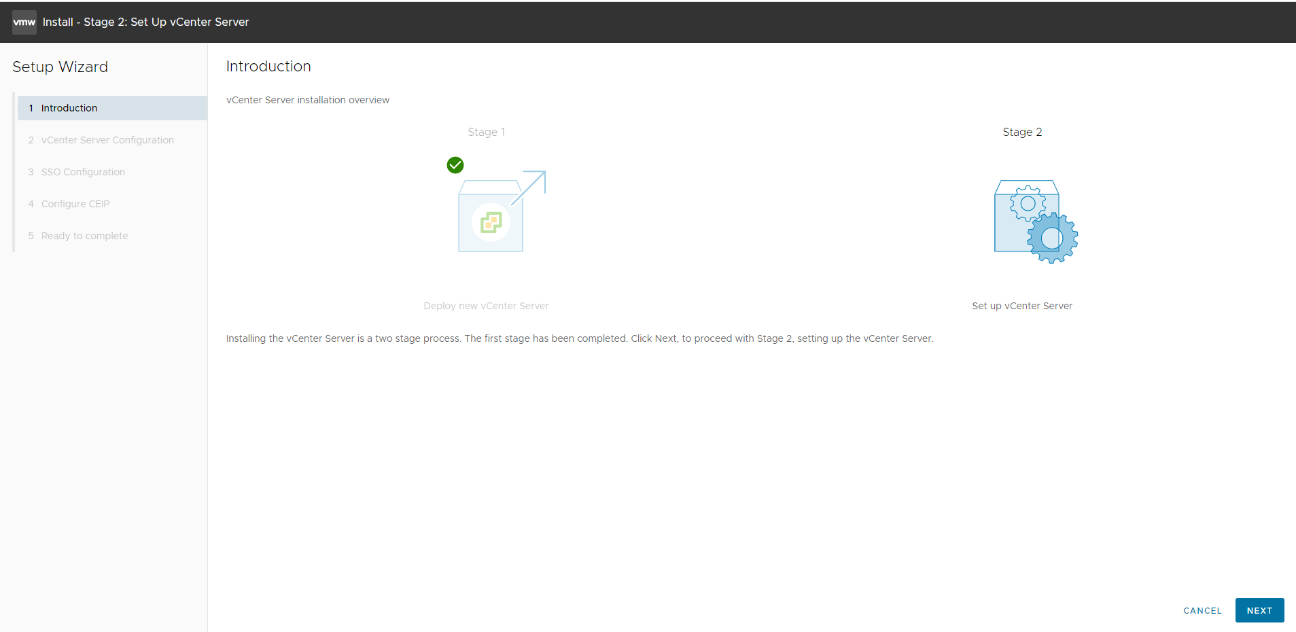This screenshot has width=1296, height=632.
Task: Click the 'Stage 1' label
Action: click(x=486, y=132)
